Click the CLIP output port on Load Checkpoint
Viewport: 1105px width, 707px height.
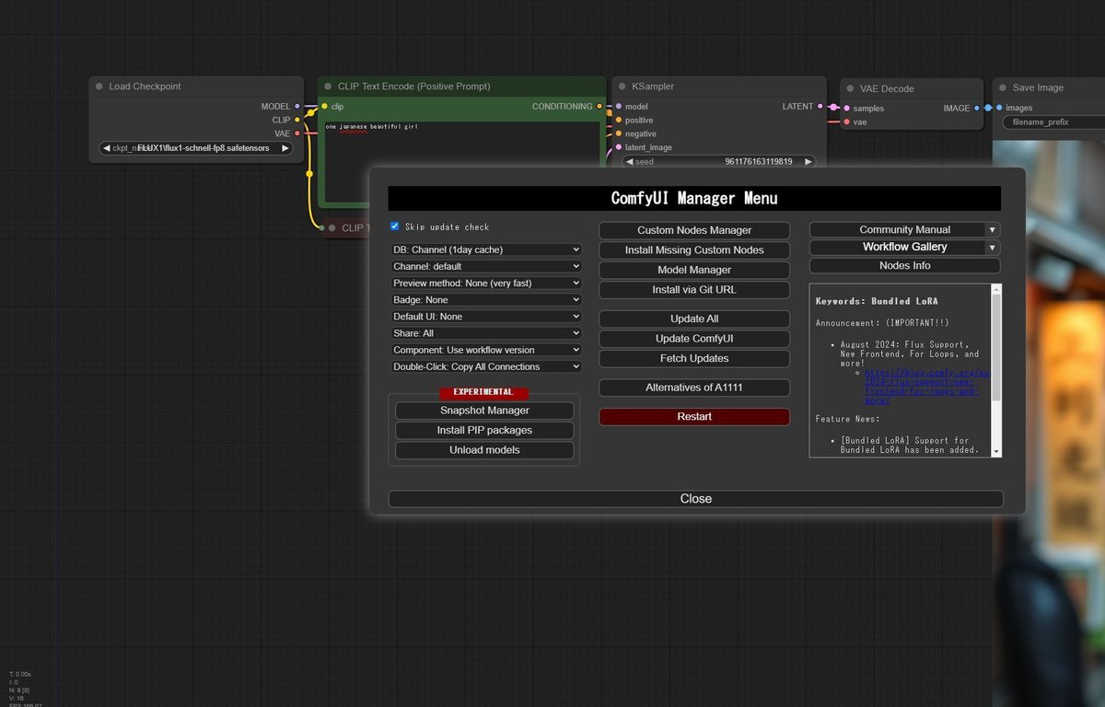point(297,120)
